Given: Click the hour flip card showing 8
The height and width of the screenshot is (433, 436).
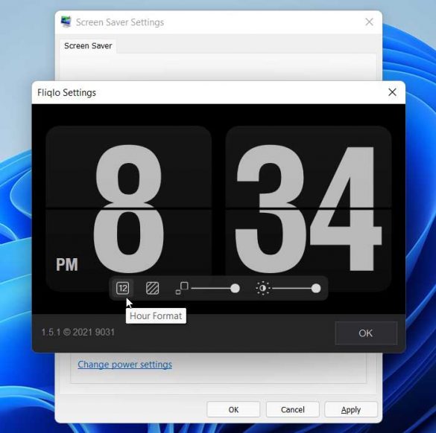Looking at the screenshot, I should [129, 208].
